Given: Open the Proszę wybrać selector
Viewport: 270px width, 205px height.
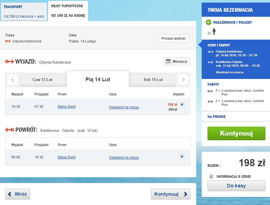Looking at the screenshot, I should tap(173, 38).
